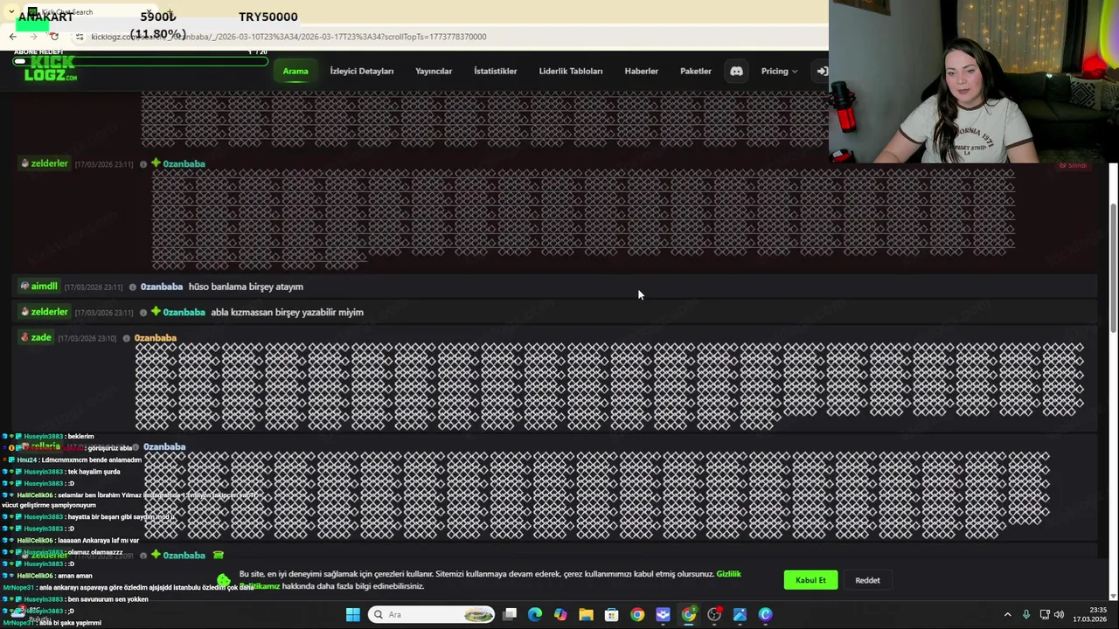Open Paketler in the navbar
Screen dimensions: 1119x629
(x=696, y=71)
